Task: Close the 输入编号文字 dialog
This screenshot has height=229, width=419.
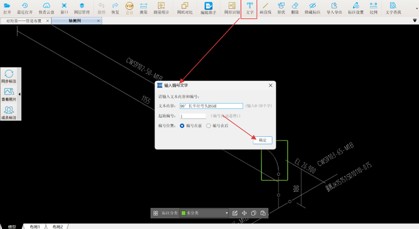Action: click(x=270, y=85)
